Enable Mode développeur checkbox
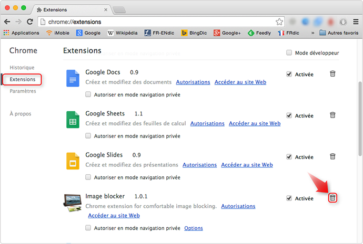The image size is (363, 244). [x=289, y=52]
